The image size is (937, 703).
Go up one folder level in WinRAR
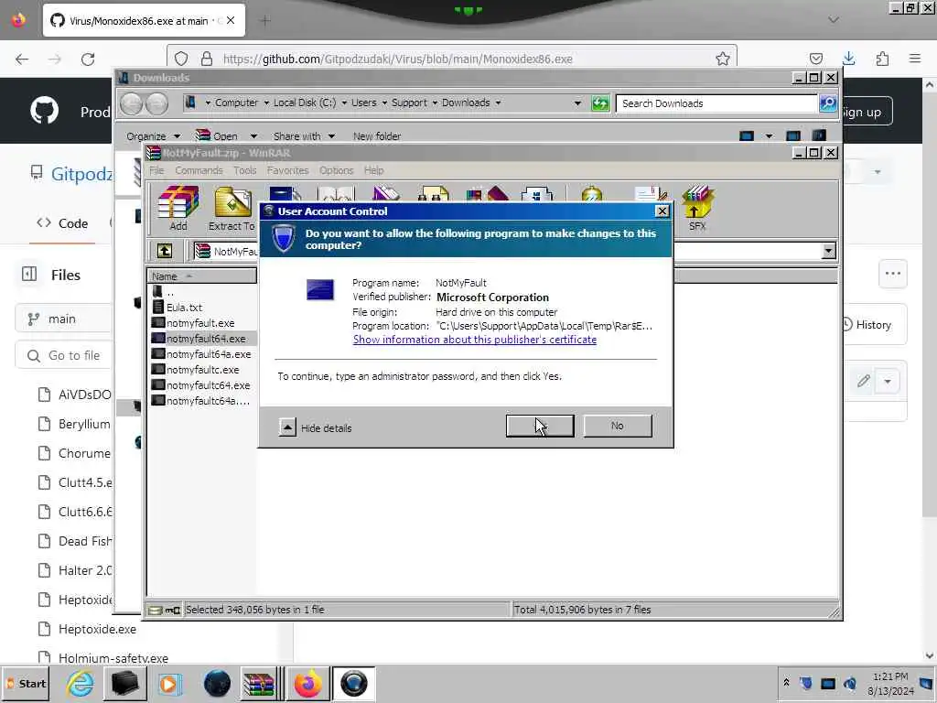point(165,251)
